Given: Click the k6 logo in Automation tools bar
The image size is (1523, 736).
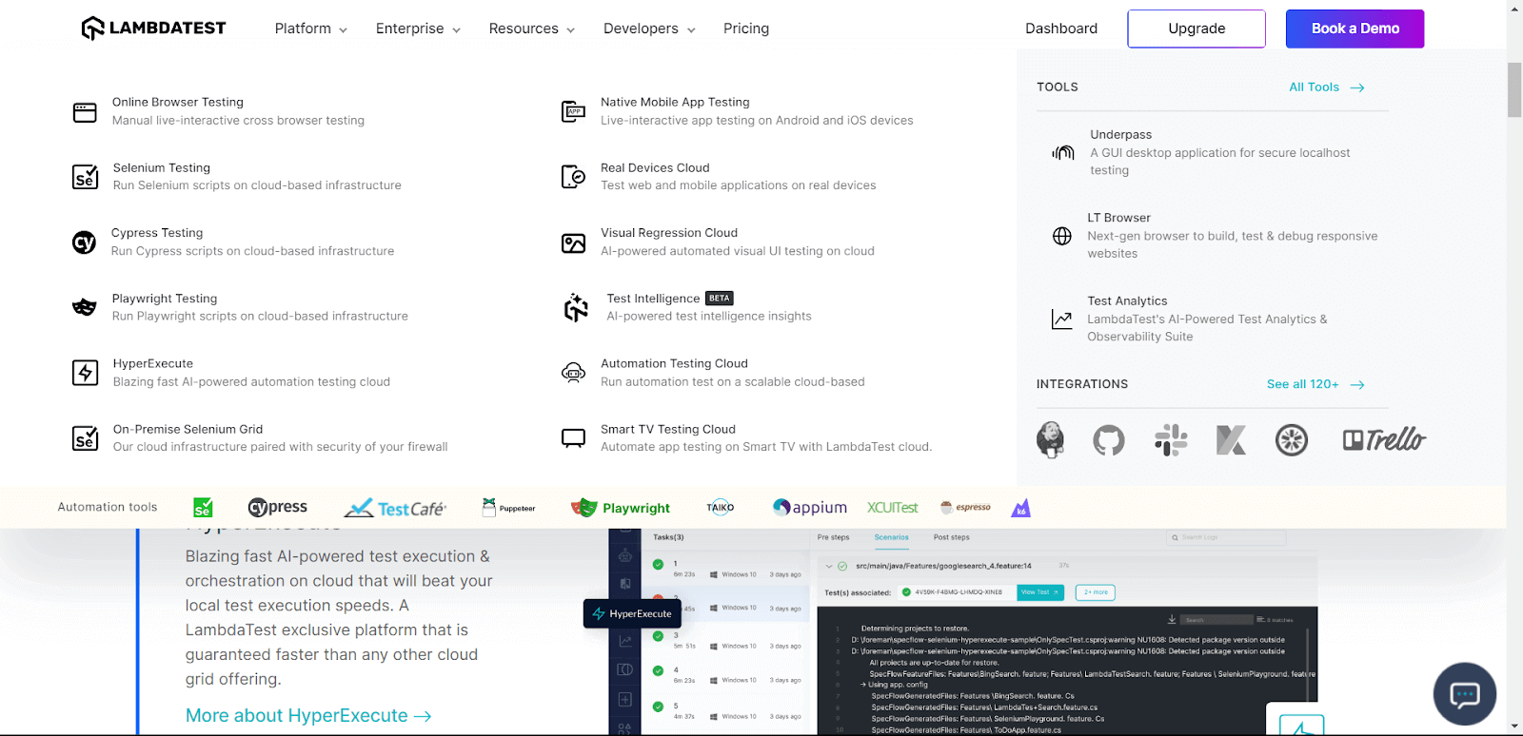Looking at the screenshot, I should [1020, 508].
